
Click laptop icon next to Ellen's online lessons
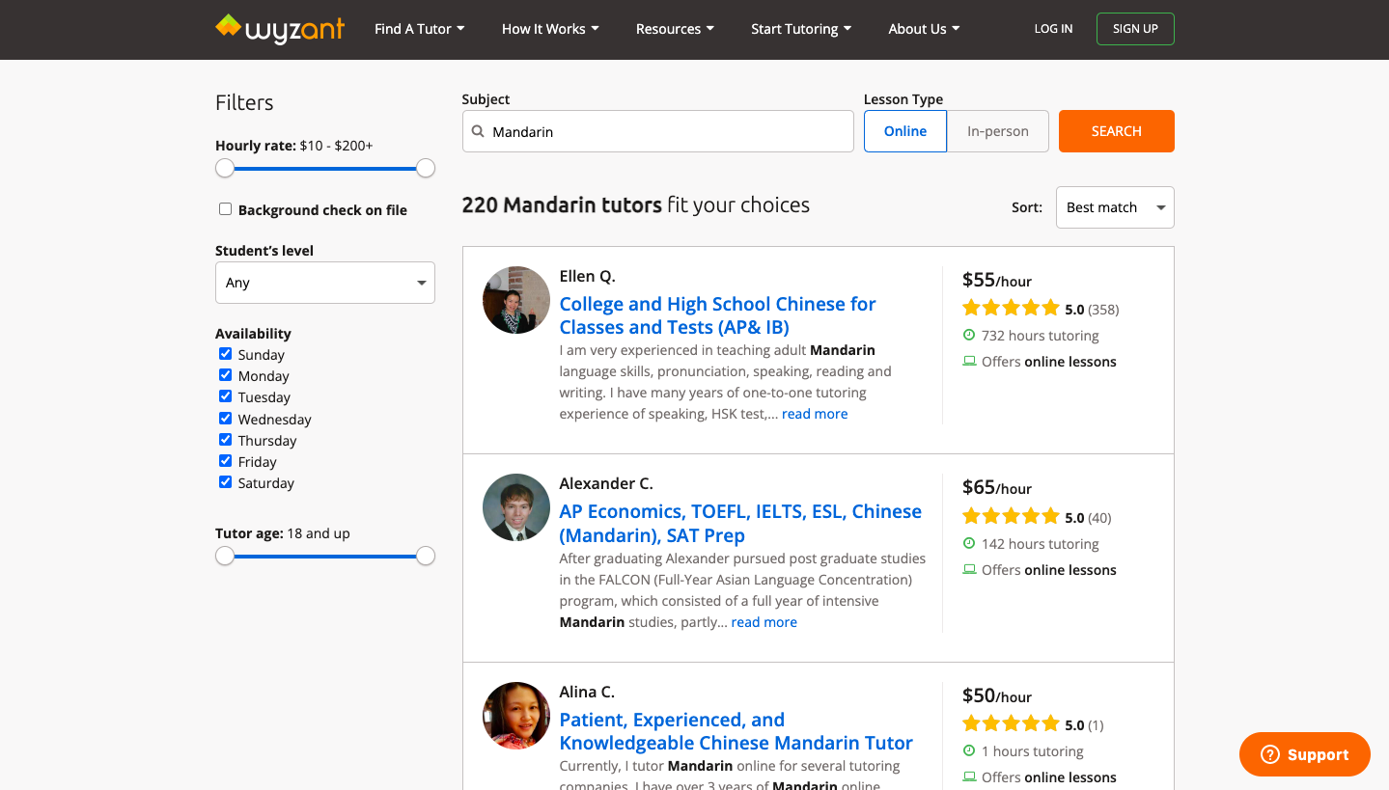969,362
